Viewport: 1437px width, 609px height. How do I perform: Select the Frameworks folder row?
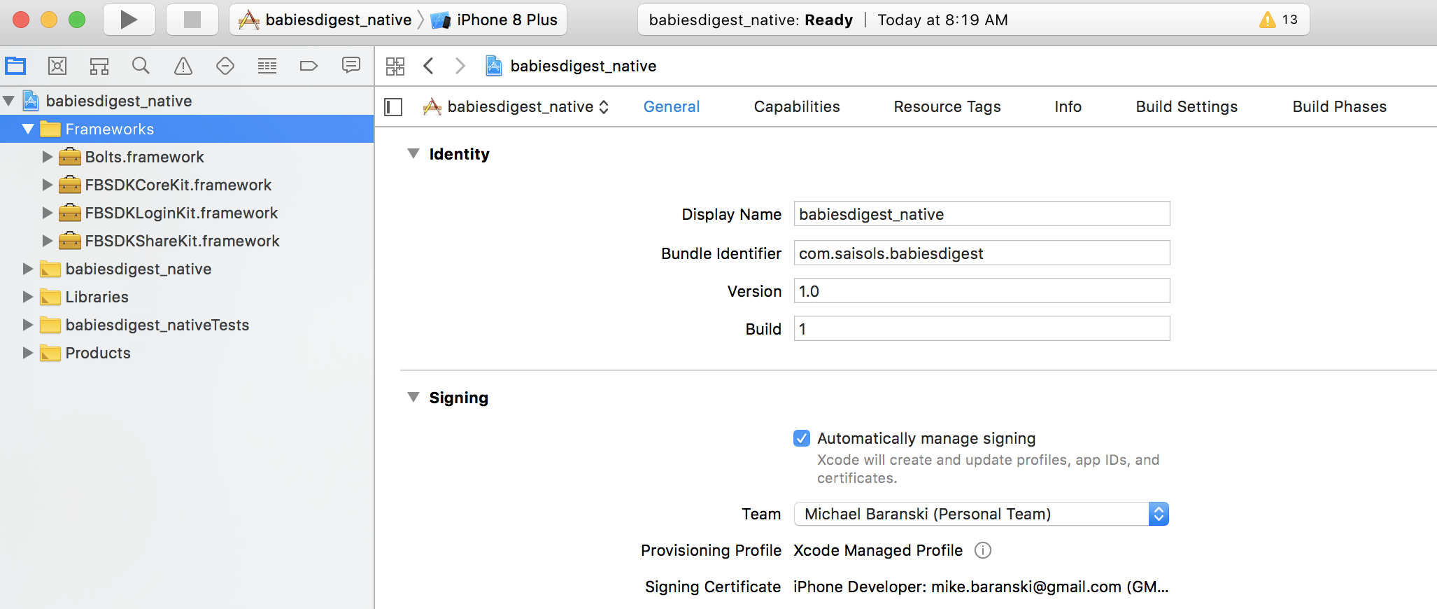[187, 129]
